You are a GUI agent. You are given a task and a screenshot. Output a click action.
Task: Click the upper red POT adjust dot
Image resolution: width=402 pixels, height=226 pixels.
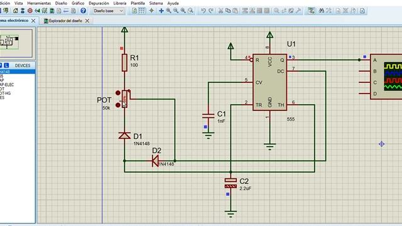(x=118, y=93)
